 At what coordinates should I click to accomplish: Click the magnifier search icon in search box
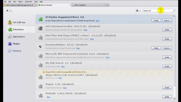pyautogui.click(x=174, y=10)
